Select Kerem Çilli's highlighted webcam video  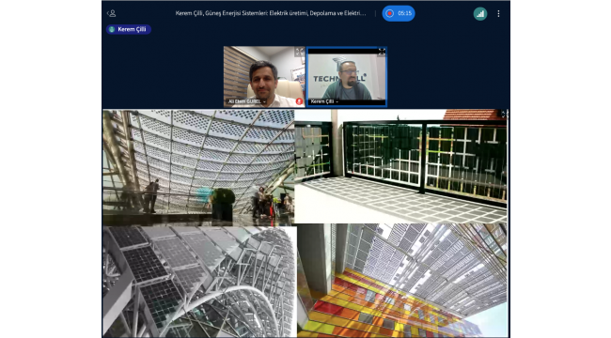point(347,77)
